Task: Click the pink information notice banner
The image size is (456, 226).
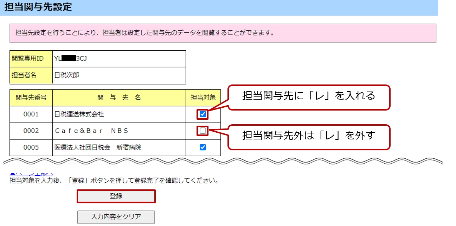Action: click(223, 33)
